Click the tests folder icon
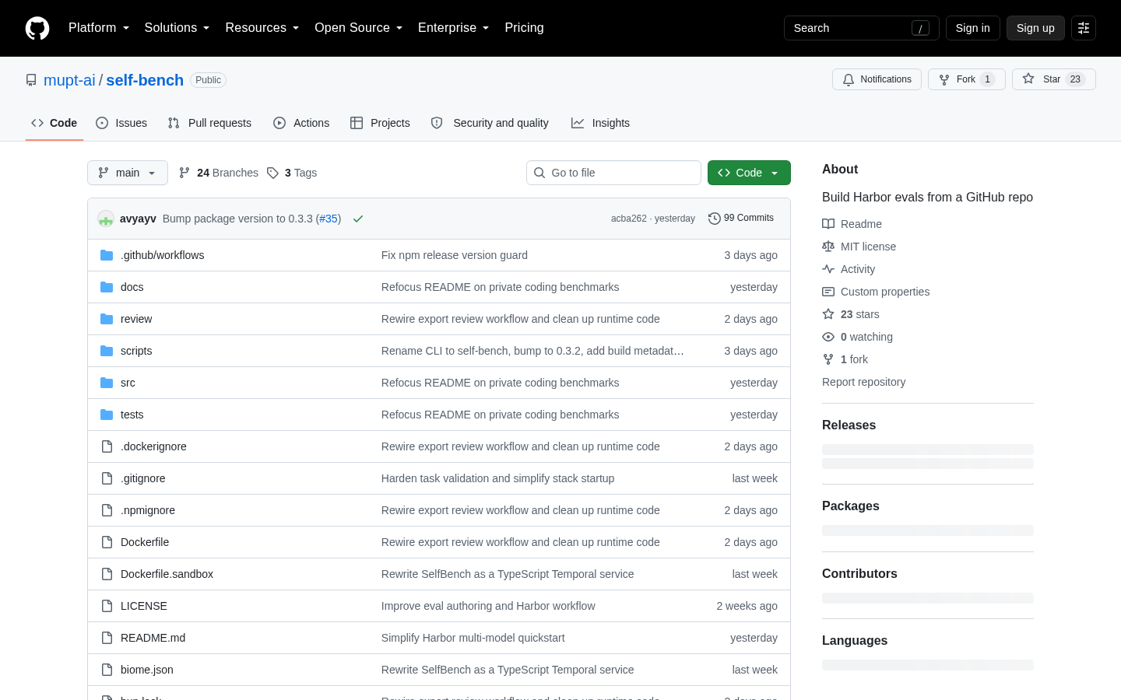The image size is (1121, 700). (107, 415)
